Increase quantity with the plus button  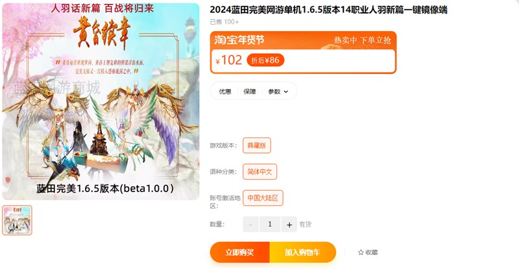tap(289, 225)
